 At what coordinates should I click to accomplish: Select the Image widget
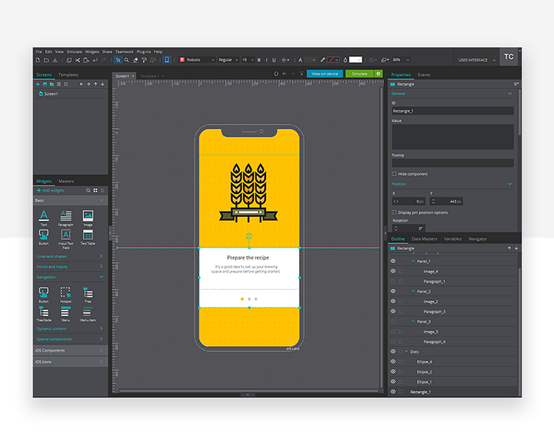(x=88, y=218)
